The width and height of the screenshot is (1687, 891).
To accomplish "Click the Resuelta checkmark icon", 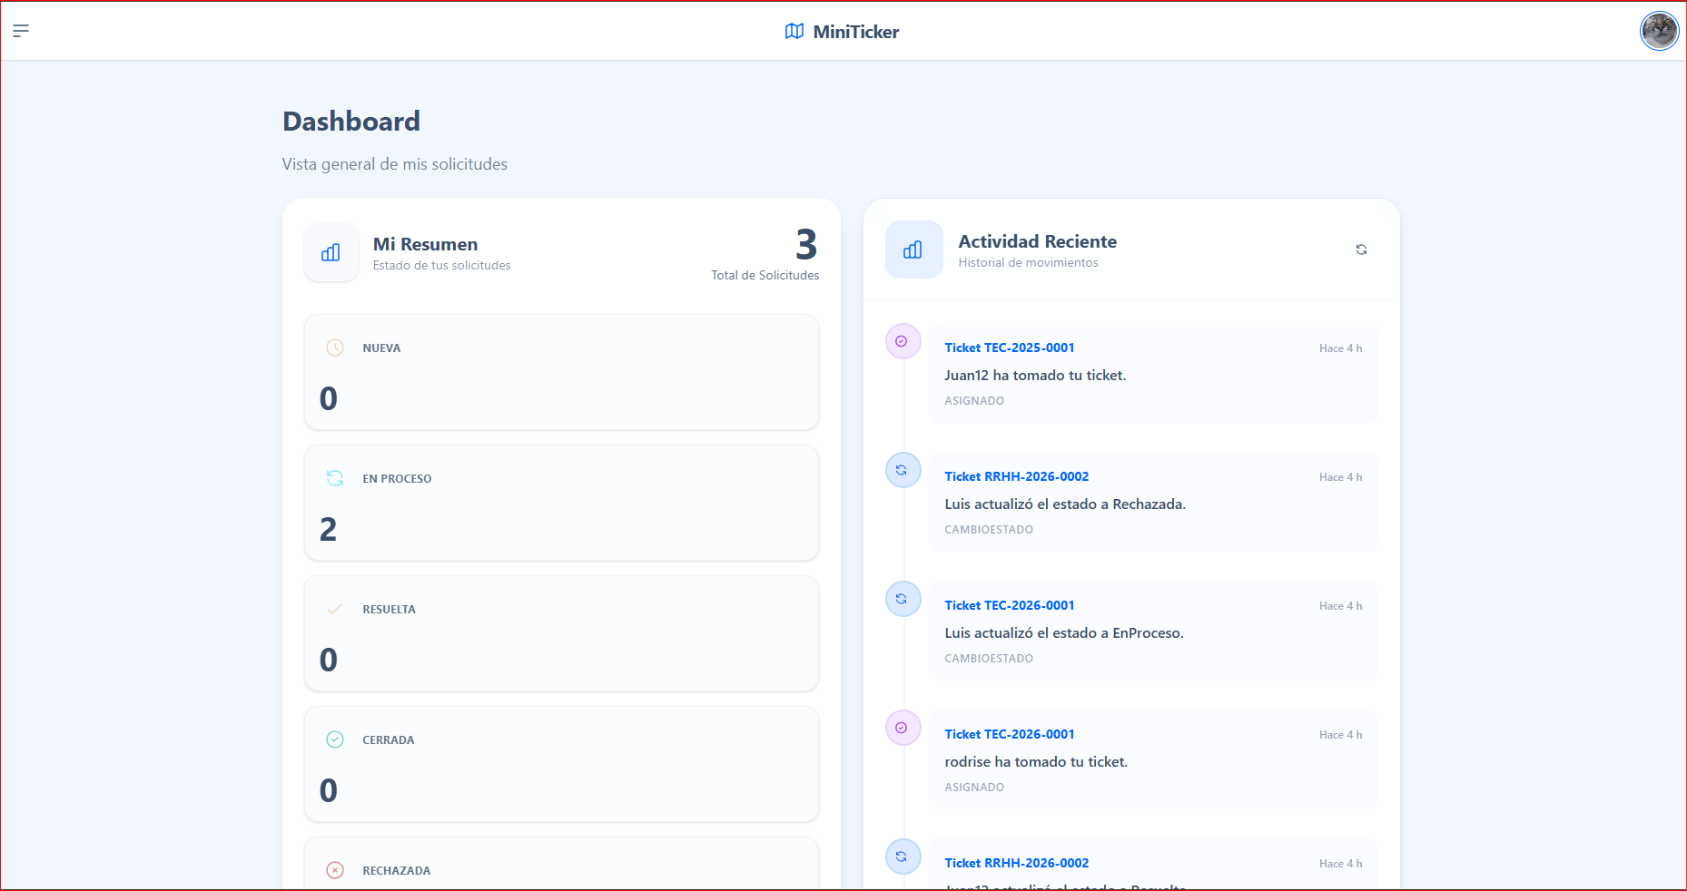I will [335, 609].
